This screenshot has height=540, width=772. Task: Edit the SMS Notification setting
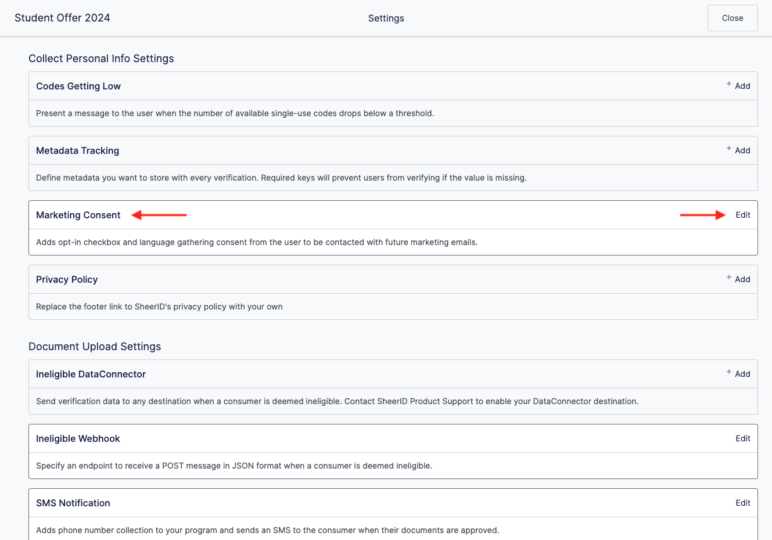point(743,503)
